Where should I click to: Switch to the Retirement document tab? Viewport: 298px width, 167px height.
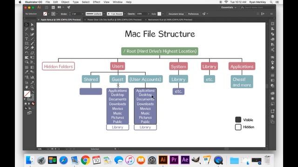170,19
